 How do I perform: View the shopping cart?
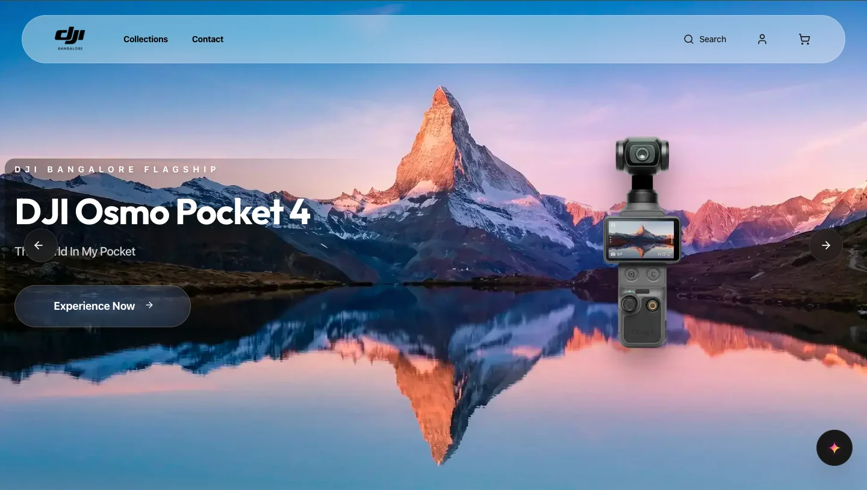[x=804, y=39]
